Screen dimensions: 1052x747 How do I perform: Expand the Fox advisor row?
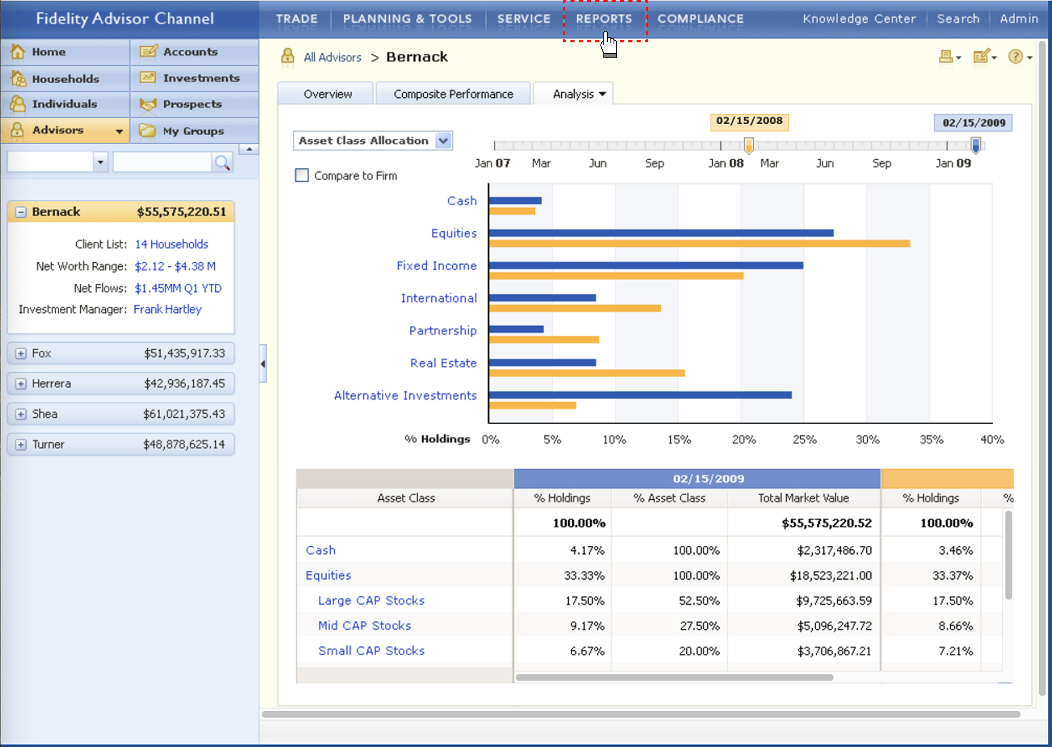(x=20, y=354)
